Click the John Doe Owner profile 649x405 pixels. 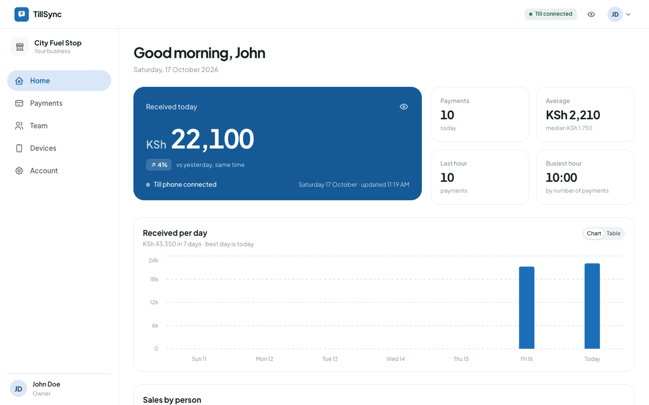point(59,389)
